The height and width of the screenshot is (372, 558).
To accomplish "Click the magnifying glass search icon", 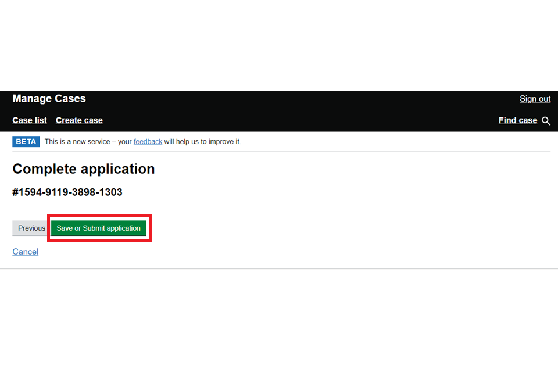I will point(546,121).
